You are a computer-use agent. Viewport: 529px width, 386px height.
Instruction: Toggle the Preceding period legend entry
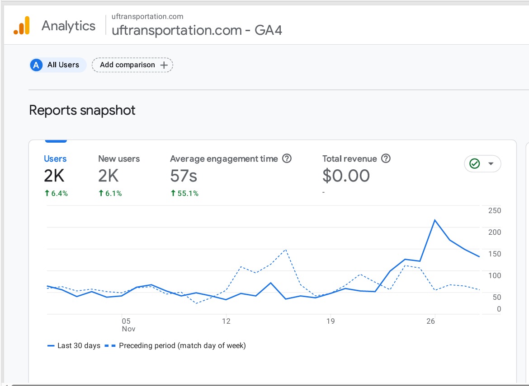[x=175, y=345]
